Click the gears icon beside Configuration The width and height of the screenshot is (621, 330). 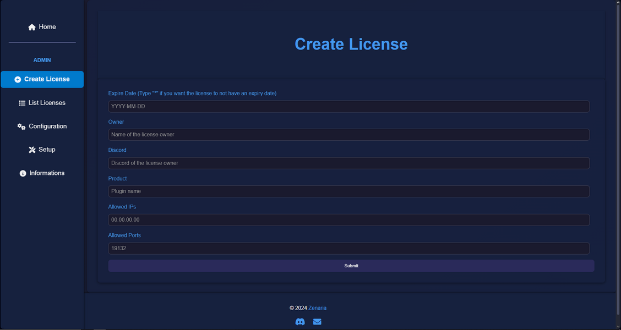(21, 127)
